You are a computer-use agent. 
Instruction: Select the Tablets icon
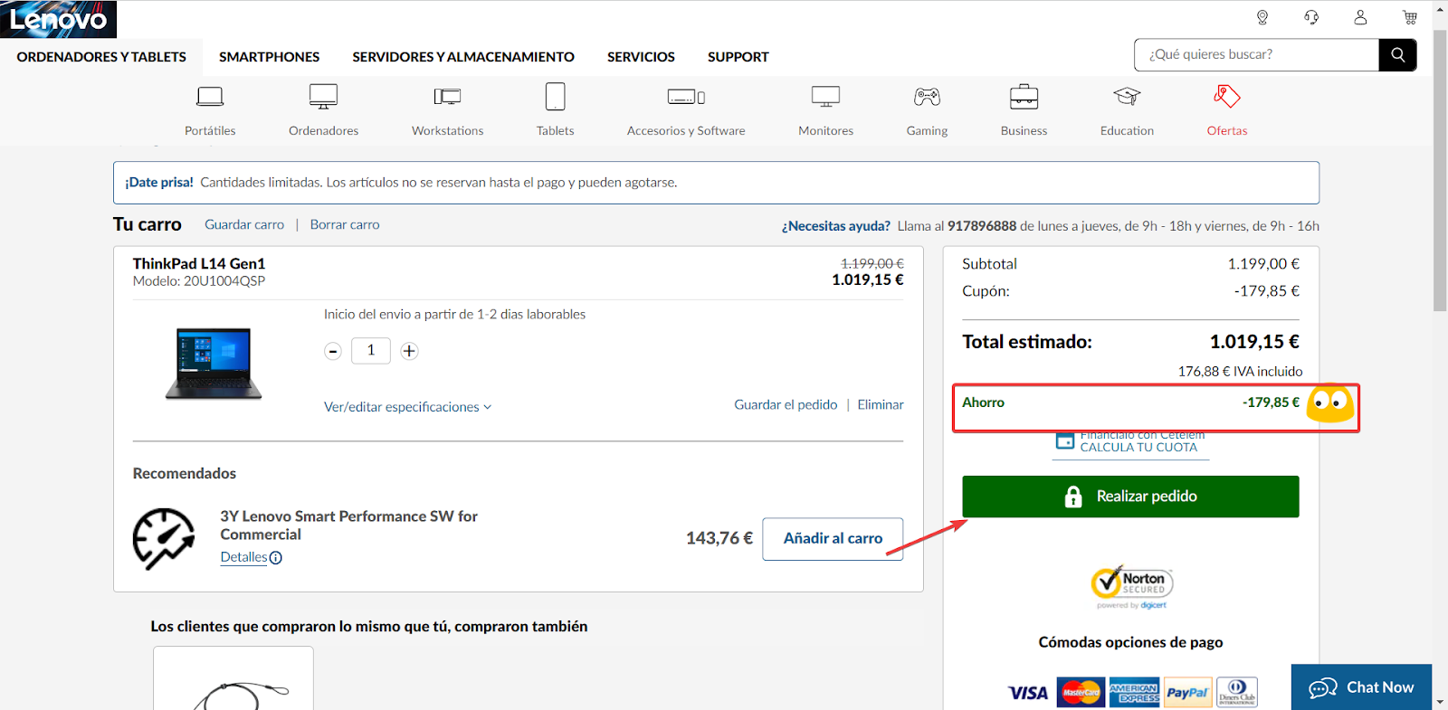click(x=555, y=97)
